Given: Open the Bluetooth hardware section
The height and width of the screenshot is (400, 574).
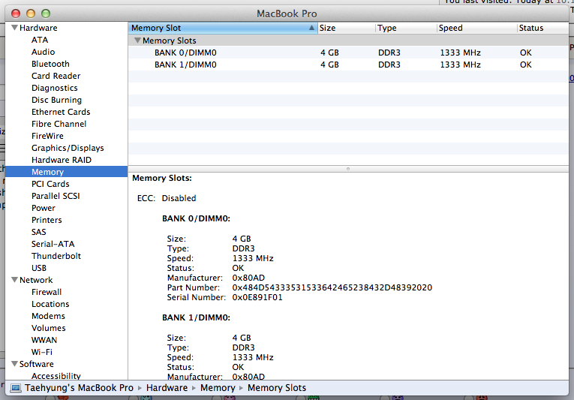Looking at the screenshot, I should pyautogui.click(x=50, y=64).
